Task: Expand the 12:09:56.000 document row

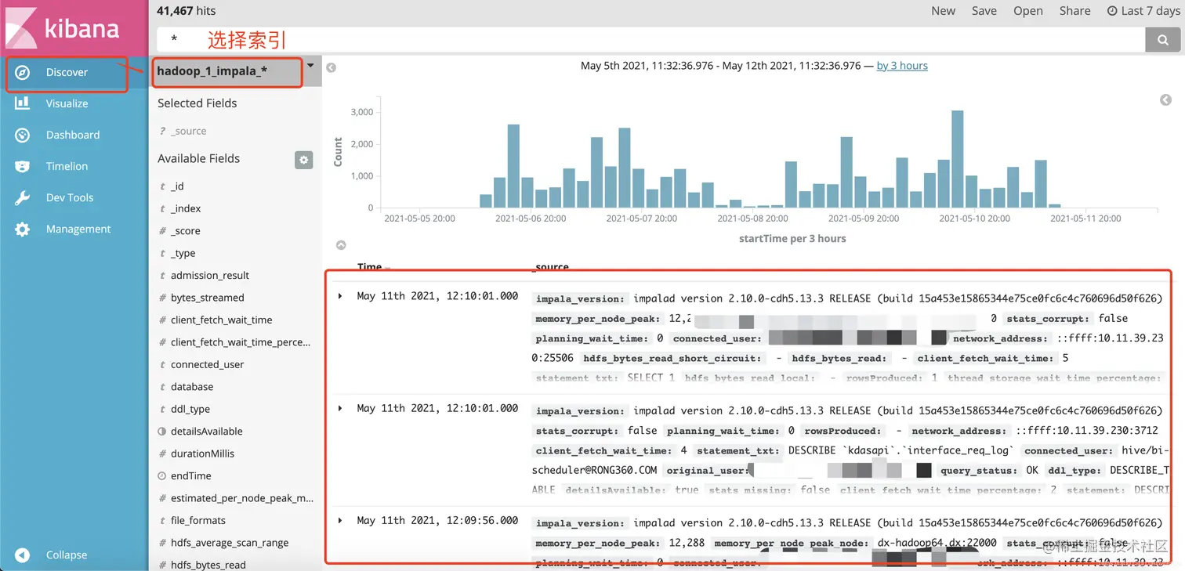Action: (340, 520)
